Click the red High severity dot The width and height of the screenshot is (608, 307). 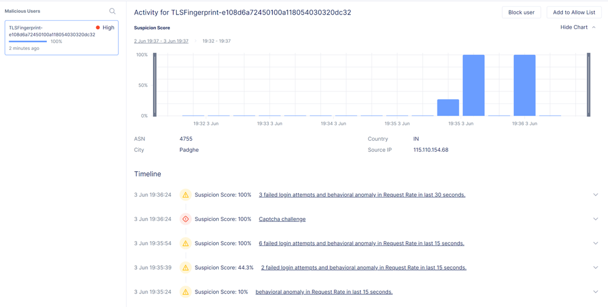point(97,27)
